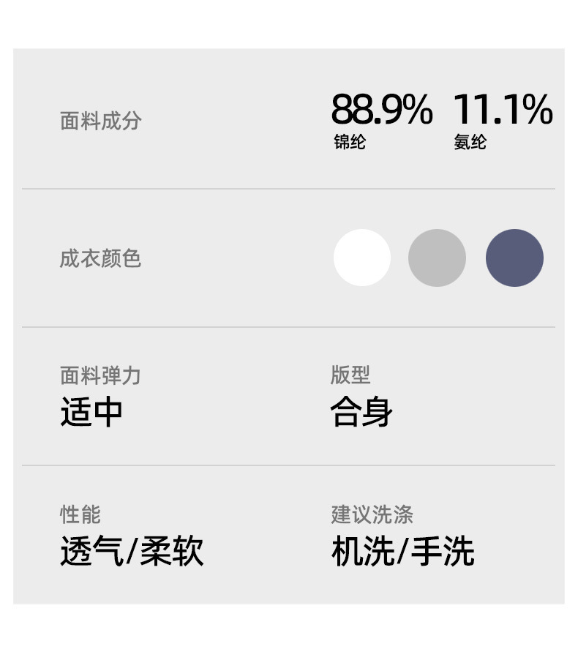This screenshot has height=652, width=578.
Task: Pick the navy blue color swatch
Action: (514, 258)
